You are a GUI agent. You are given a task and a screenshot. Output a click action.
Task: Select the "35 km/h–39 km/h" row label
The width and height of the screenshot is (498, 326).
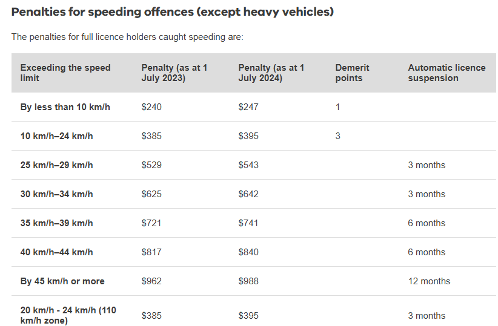tap(56, 223)
